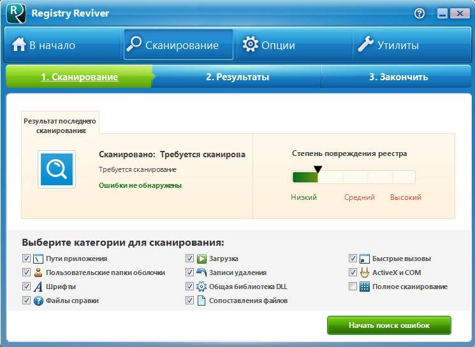Click the Общая библиотека DLL gear icon
This screenshot has height=347, width=475.
[201, 287]
